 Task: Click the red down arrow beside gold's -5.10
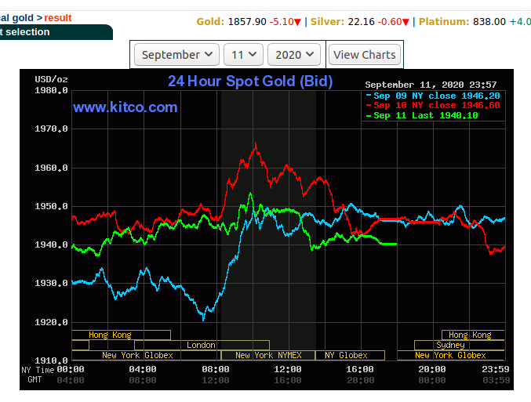[300, 22]
